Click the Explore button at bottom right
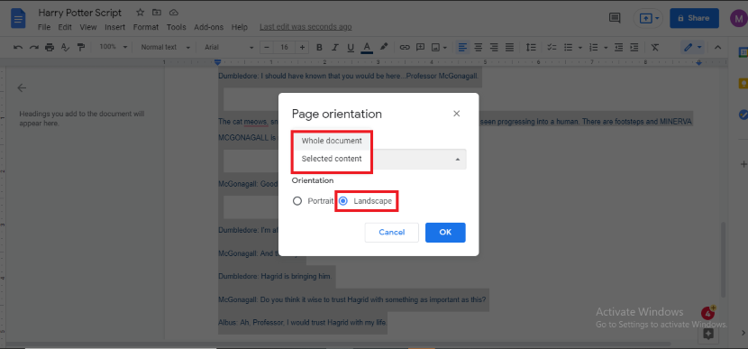This screenshot has height=349, width=748. click(708, 334)
